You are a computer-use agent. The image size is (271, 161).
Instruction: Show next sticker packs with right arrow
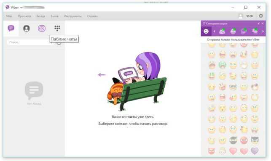pyautogui.click(x=263, y=32)
